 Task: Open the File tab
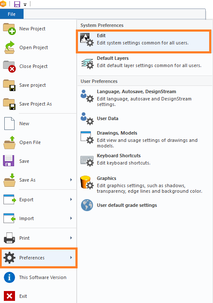click(x=12, y=14)
